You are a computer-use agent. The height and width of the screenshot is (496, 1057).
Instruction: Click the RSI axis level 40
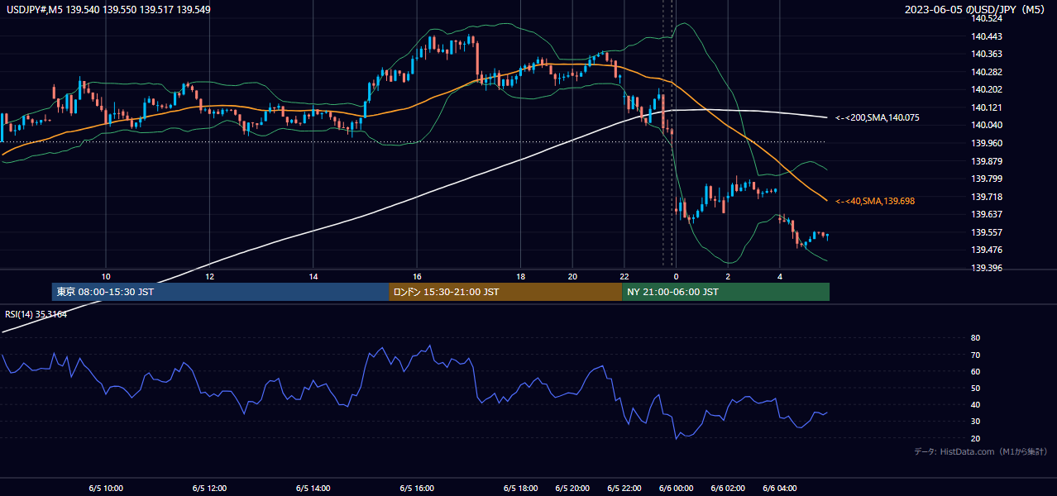(x=975, y=404)
